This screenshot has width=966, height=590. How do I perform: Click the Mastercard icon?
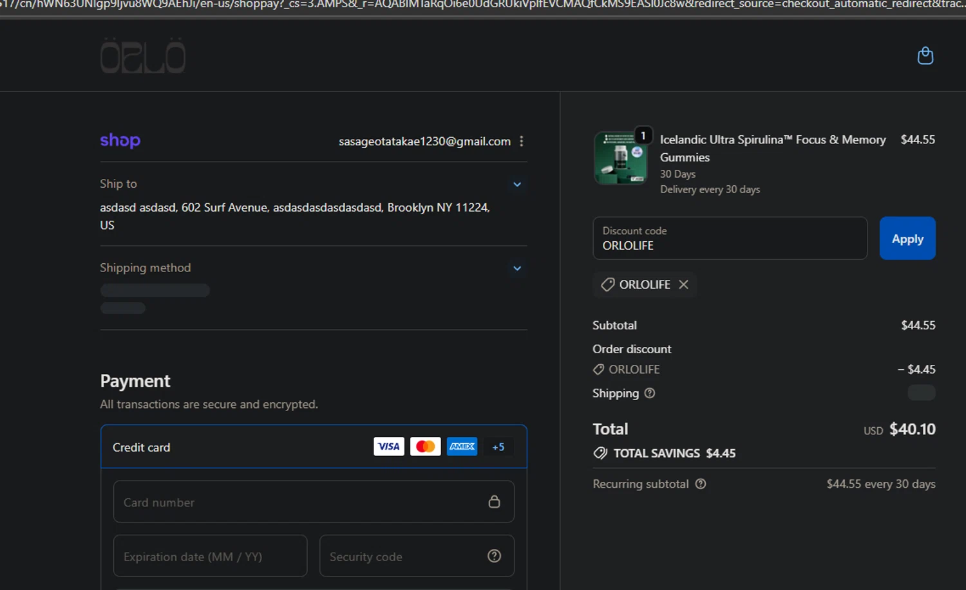[x=426, y=447]
